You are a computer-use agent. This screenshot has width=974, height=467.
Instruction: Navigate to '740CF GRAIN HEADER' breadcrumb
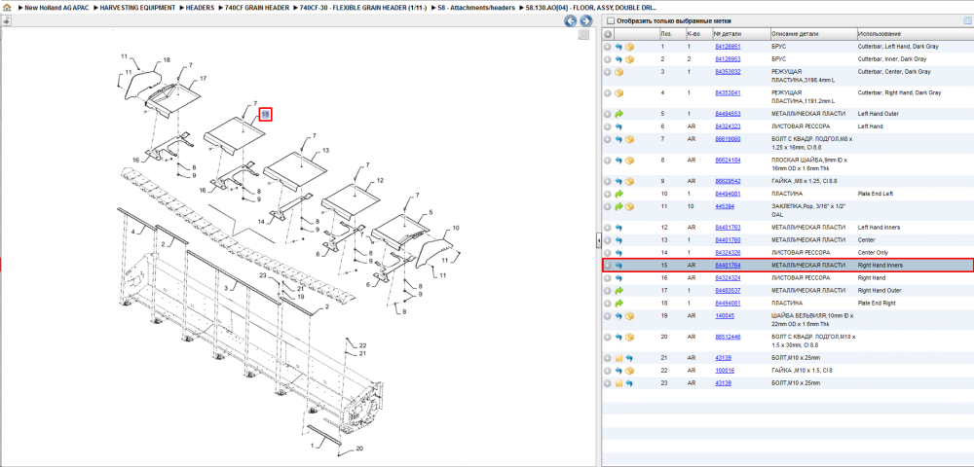point(257,8)
